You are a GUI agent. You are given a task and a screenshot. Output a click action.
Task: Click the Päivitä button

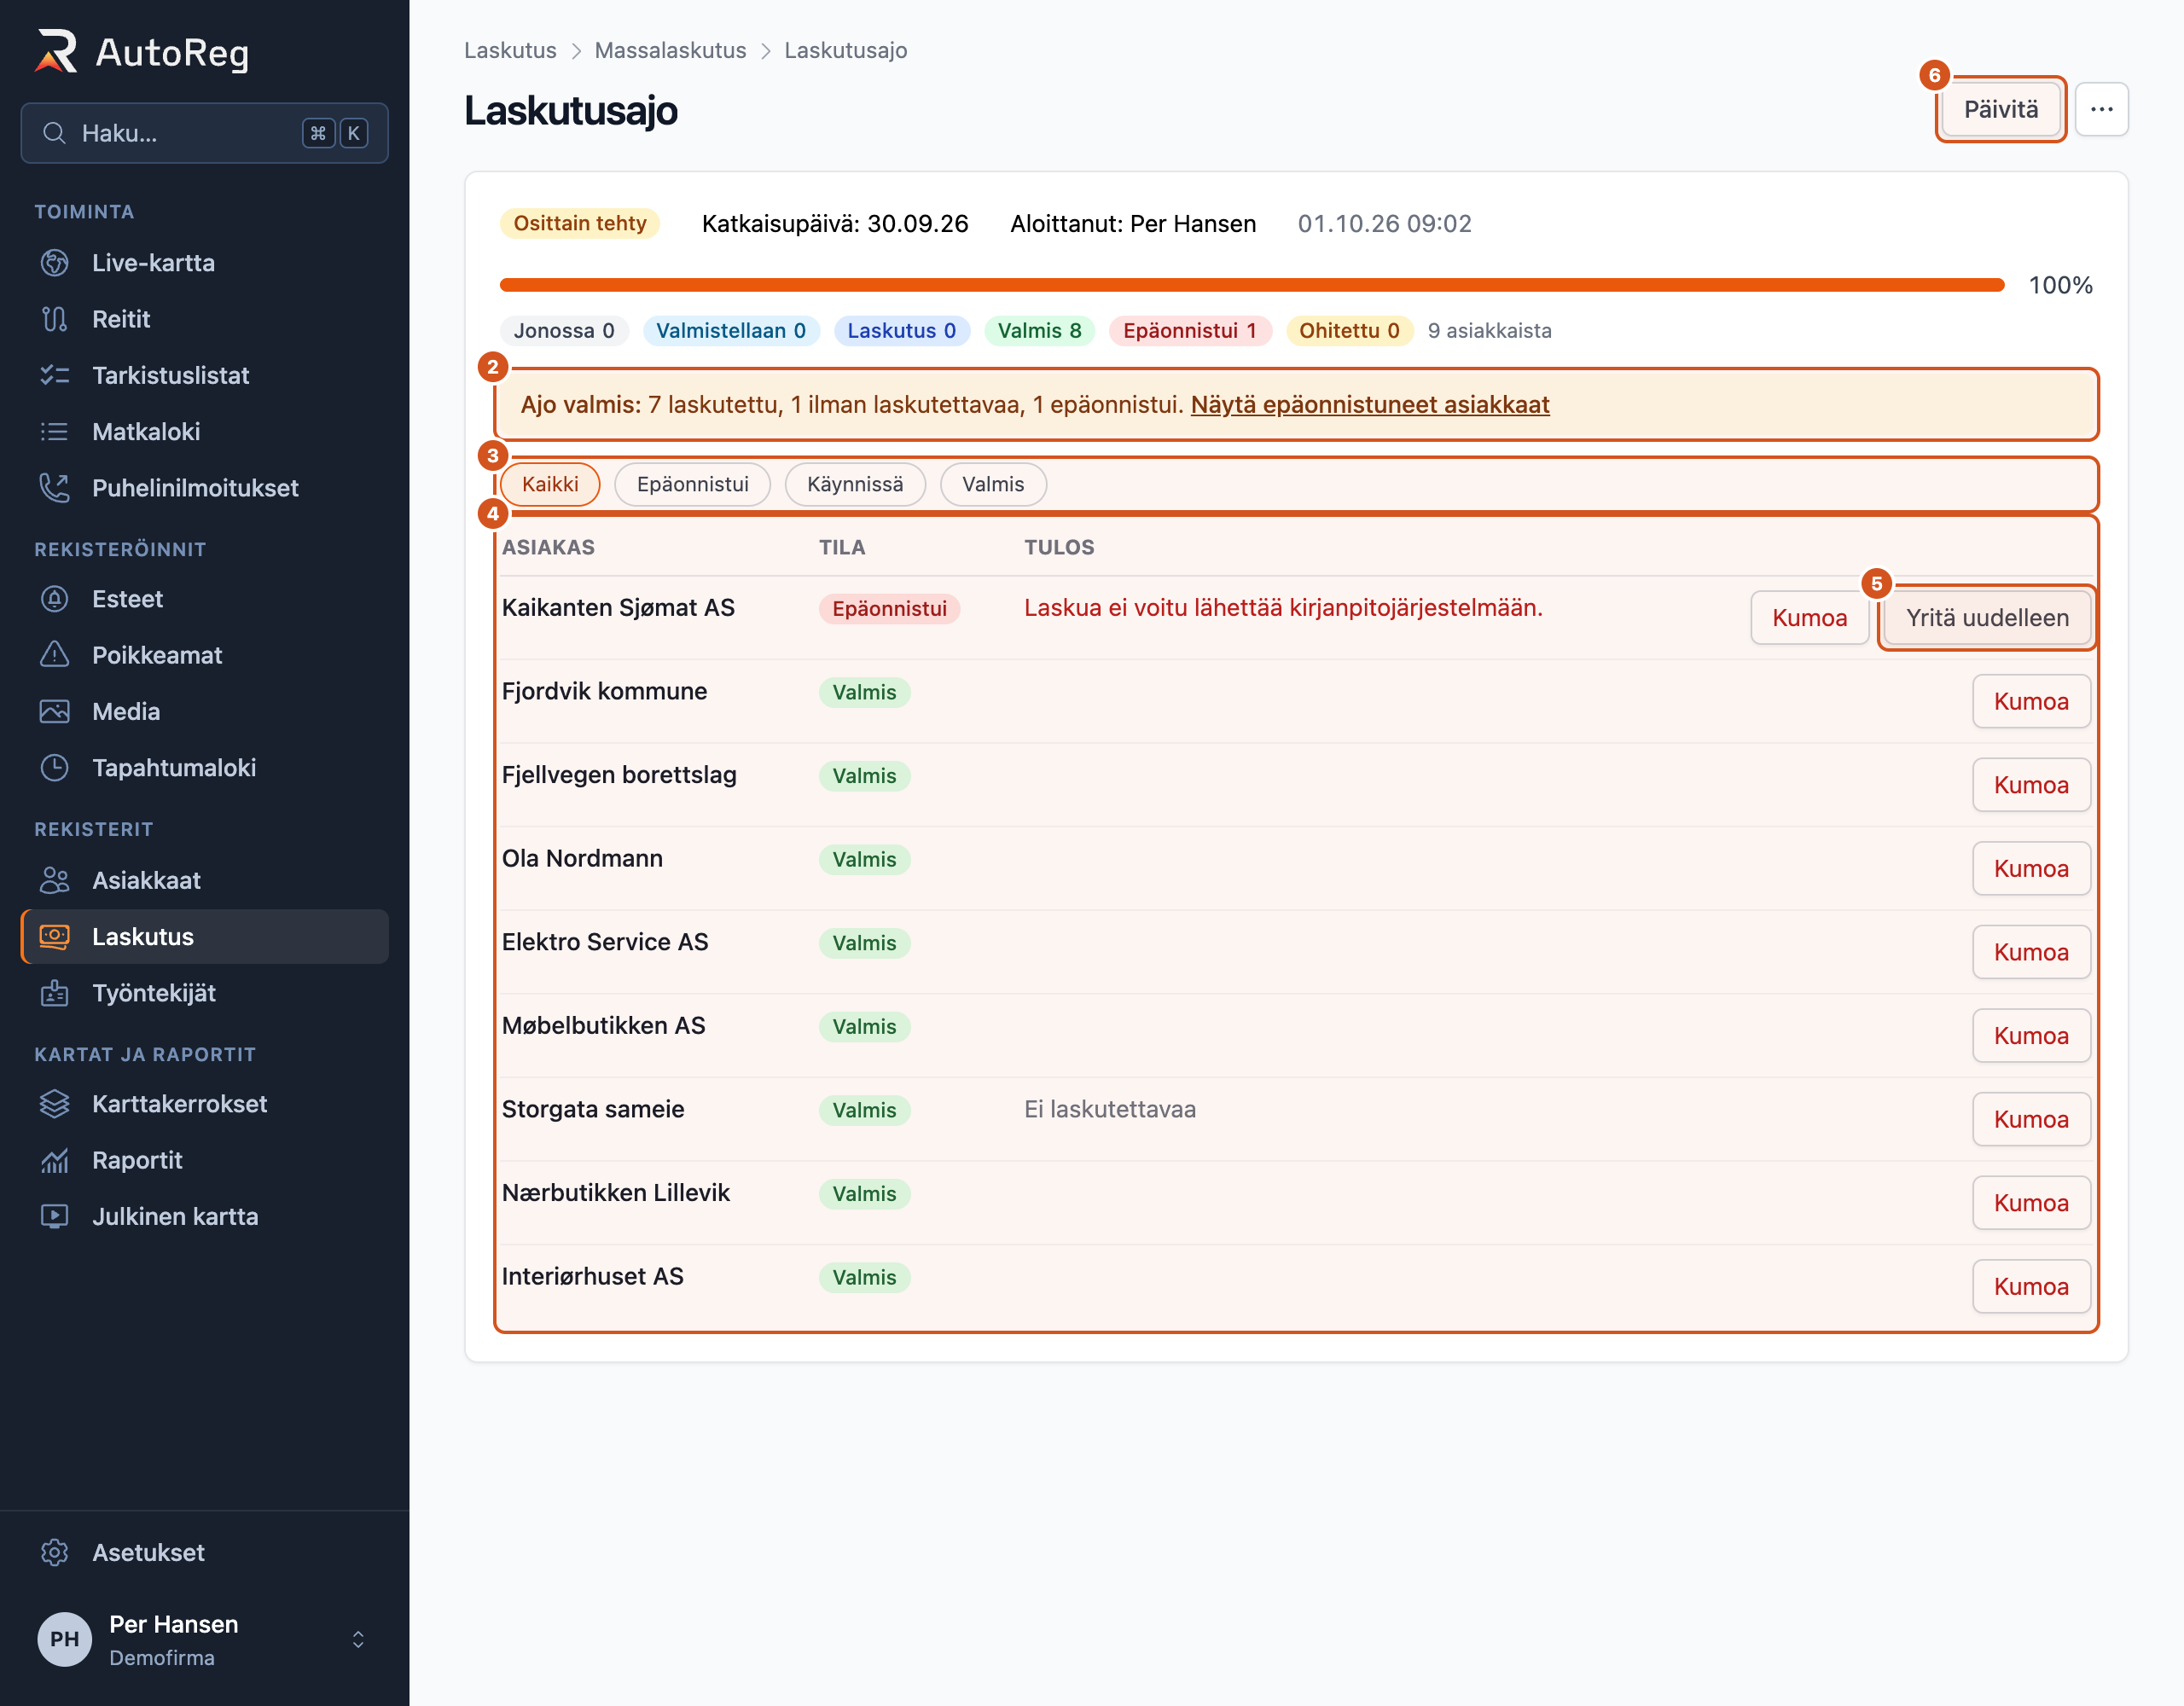click(x=2000, y=109)
